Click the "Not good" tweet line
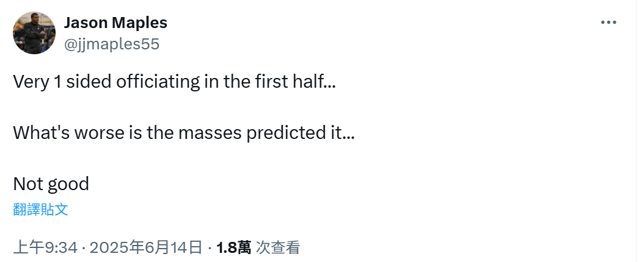This screenshot has height=262, width=639. (51, 183)
